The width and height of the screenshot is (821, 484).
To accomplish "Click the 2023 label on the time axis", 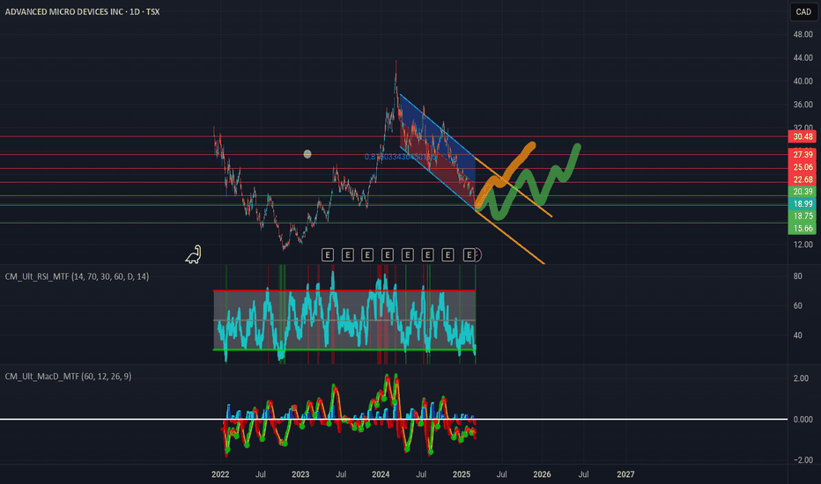I will tap(300, 474).
